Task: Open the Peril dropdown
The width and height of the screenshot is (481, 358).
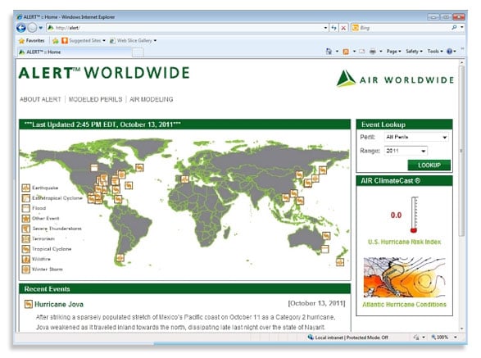Action: click(416, 137)
